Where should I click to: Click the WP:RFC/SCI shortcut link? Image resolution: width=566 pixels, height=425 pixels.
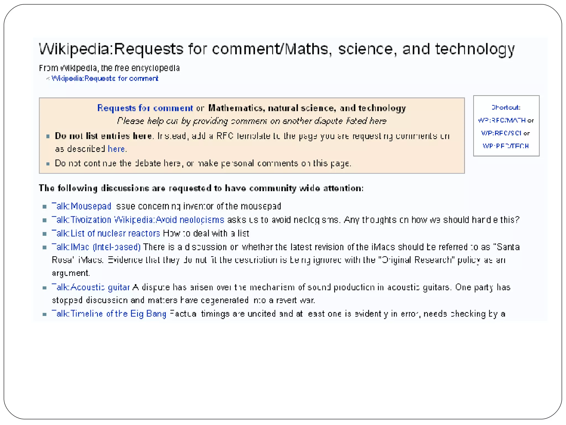[x=501, y=133]
